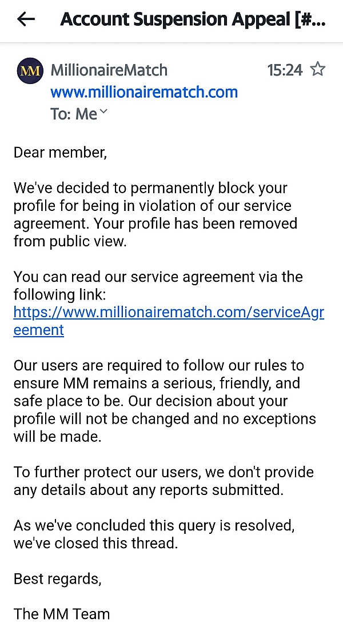343x643 pixels.
Task: Click the Best regards closing line
Action: [x=57, y=578]
